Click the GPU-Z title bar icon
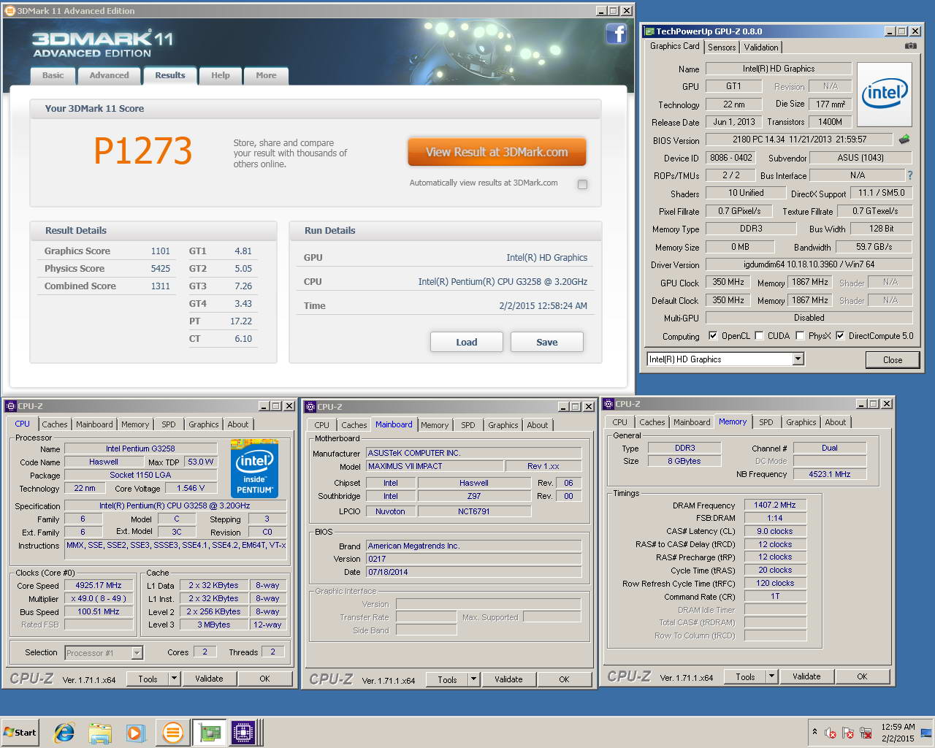The image size is (935, 748). [649, 31]
